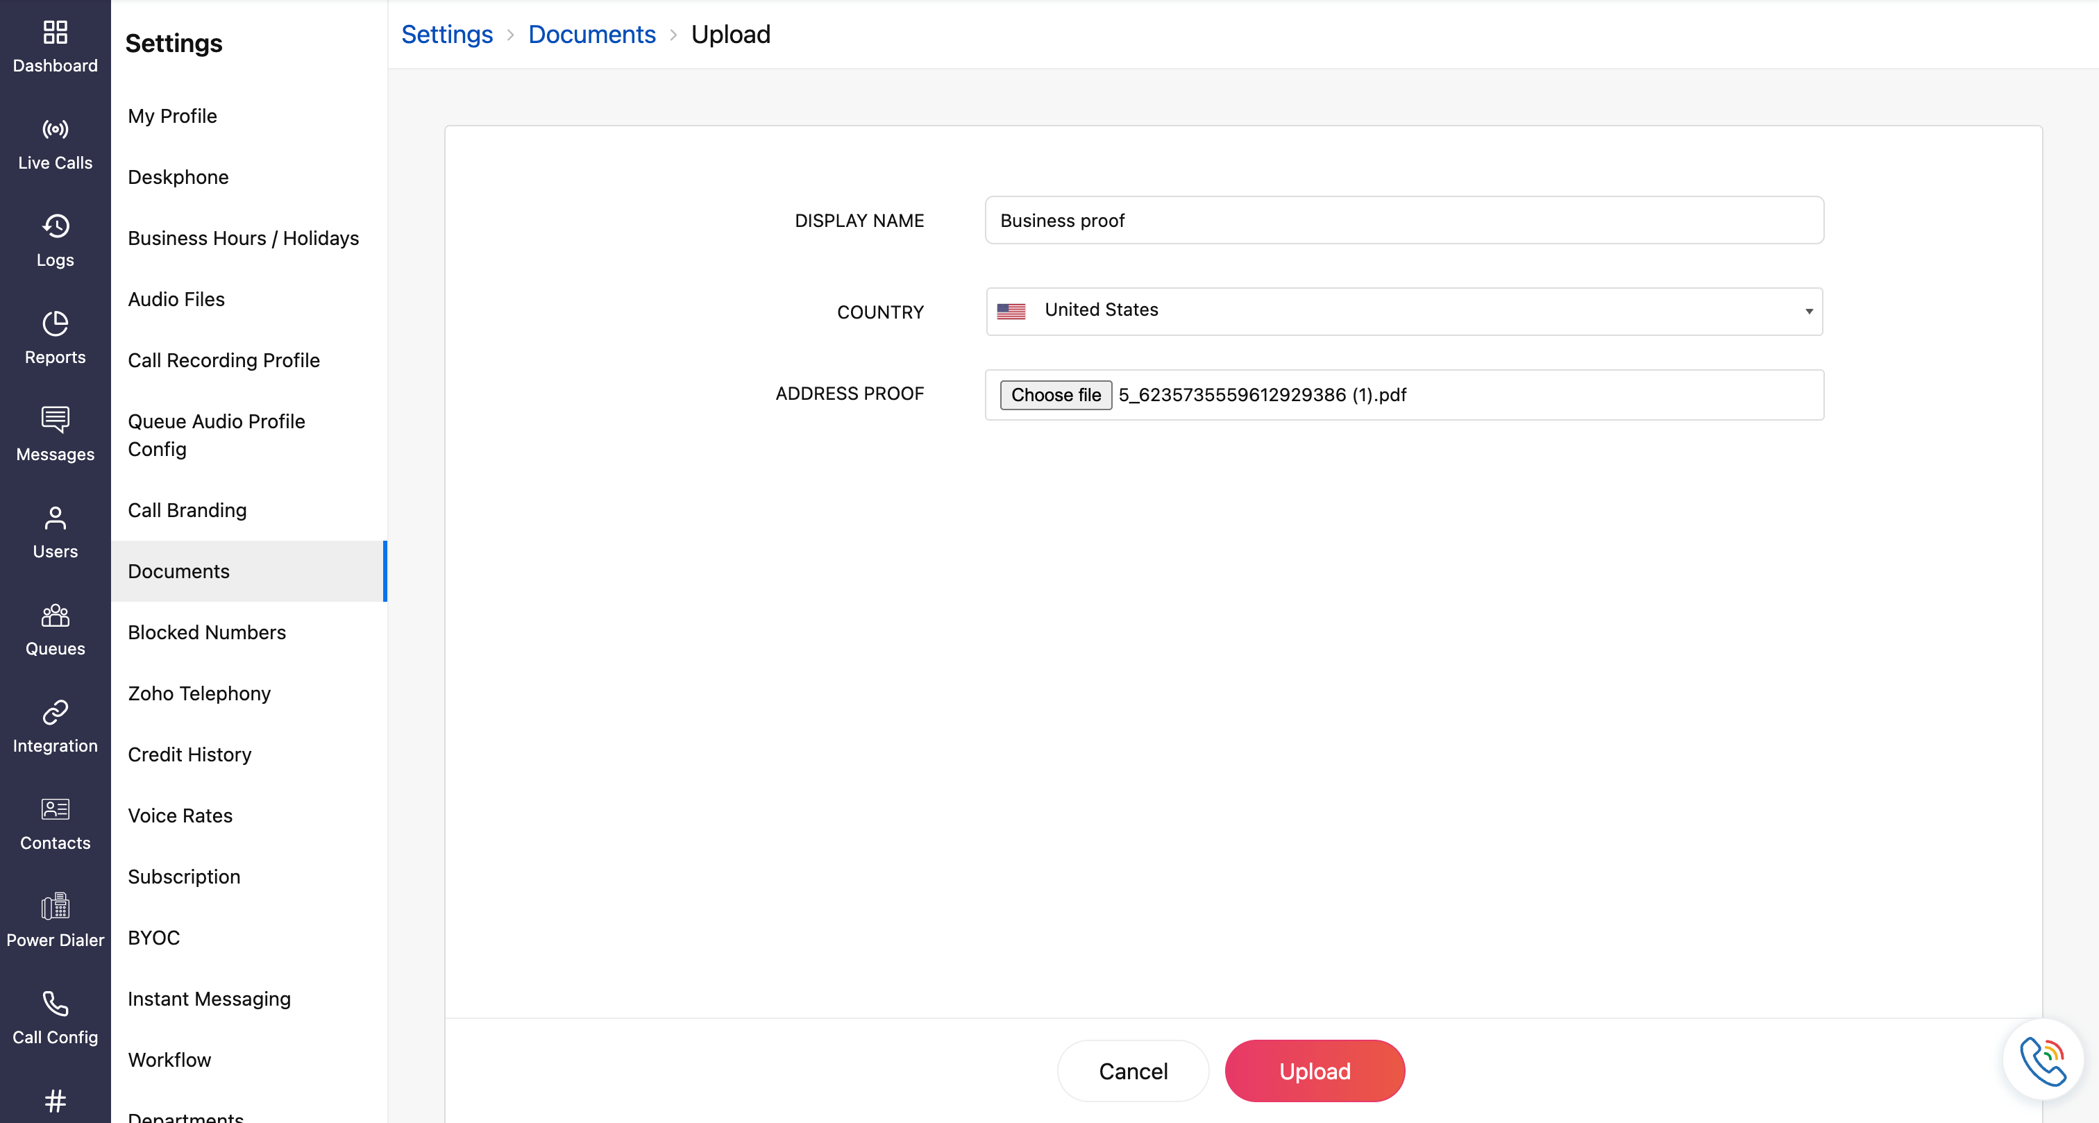Viewport: 2099px width, 1123px height.
Task: Open the Messages chat icon
Action: point(56,420)
